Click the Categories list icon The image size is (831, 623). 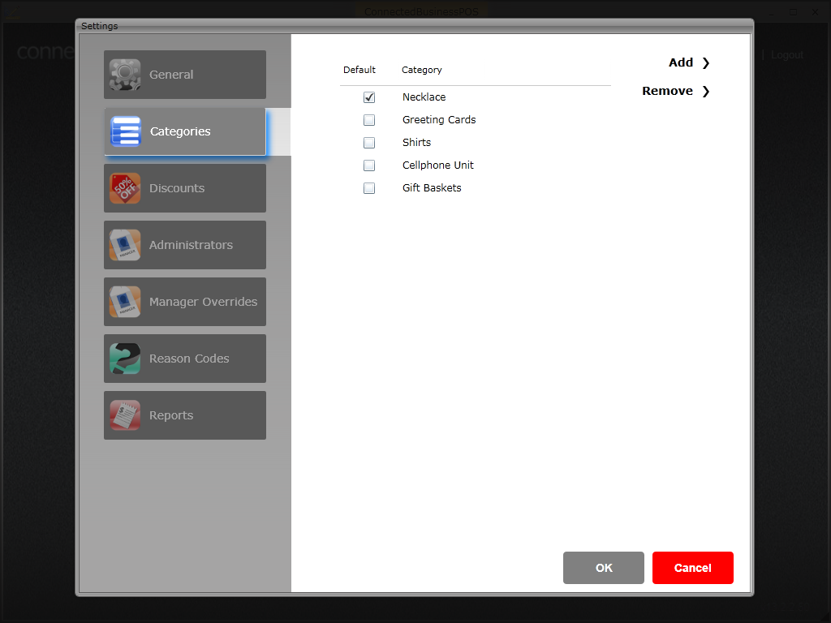pos(126,131)
